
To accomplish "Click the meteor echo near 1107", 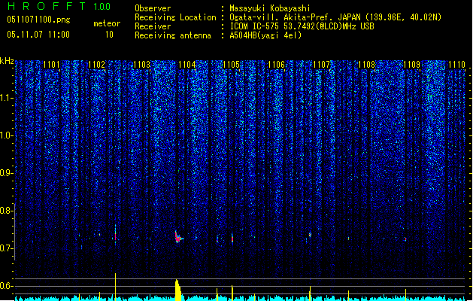I will pyautogui.click(x=310, y=235).
